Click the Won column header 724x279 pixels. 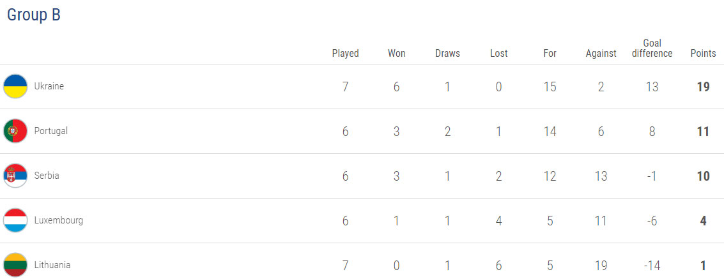point(396,54)
